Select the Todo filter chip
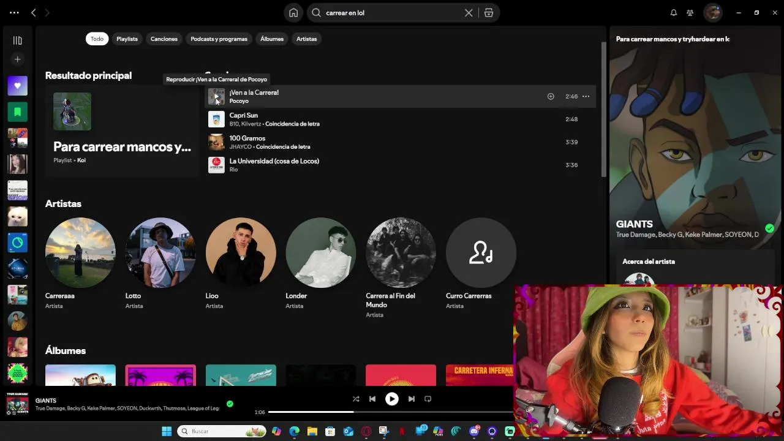This screenshot has height=441, width=784. tap(97, 39)
